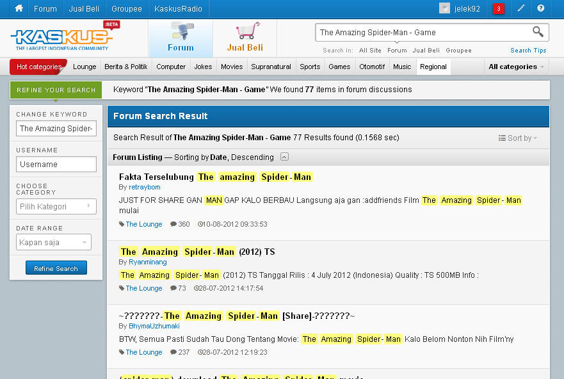Viewport: 564px width, 379px height.
Task: Open thread Fakta Terselubung The amazing Spider-Man
Action: (216, 177)
